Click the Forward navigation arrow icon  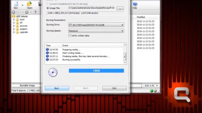(27, 12)
